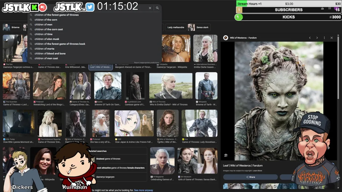Filter results with the Lady melisandre chip
Screen dimensions: 342x192
pyautogui.click(x=176, y=27)
